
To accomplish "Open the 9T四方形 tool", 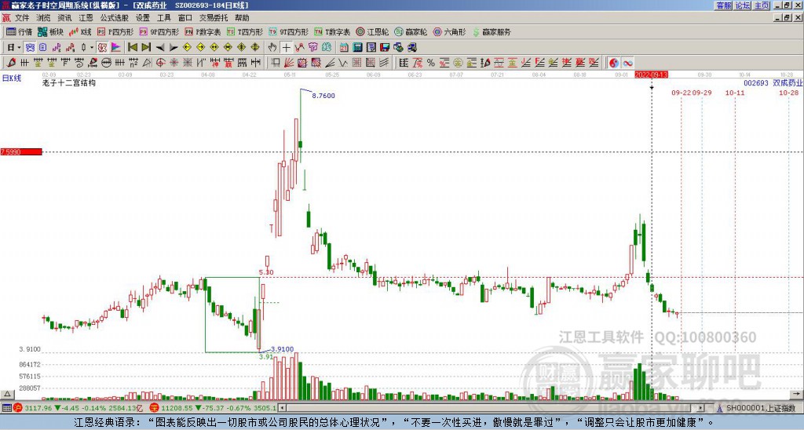I will (289, 31).
